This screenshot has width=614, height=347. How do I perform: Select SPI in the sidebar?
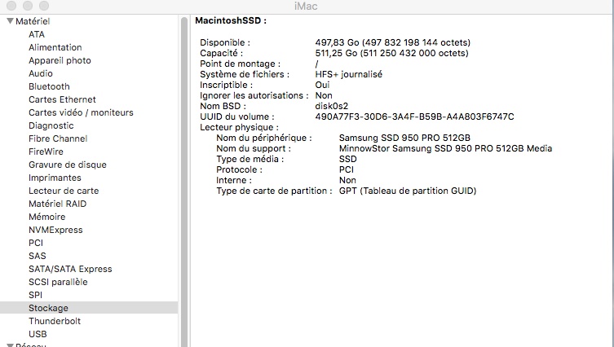point(35,295)
